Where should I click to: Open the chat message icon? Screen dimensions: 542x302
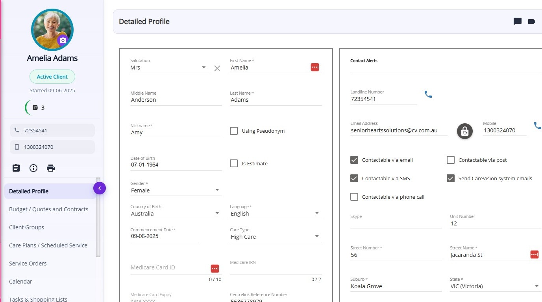[518, 22]
